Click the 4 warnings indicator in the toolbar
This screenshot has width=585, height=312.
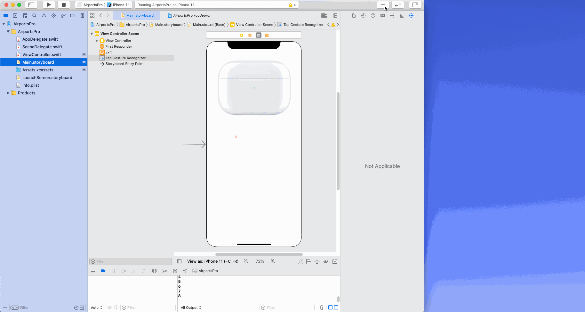point(291,5)
